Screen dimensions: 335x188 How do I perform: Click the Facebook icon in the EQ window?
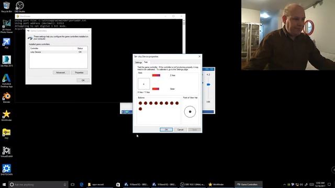(122, 112)
